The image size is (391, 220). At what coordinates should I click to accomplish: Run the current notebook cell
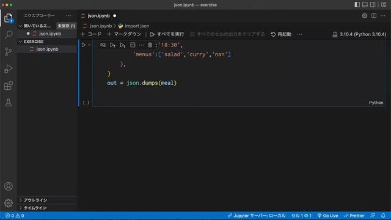(x=84, y=45)
